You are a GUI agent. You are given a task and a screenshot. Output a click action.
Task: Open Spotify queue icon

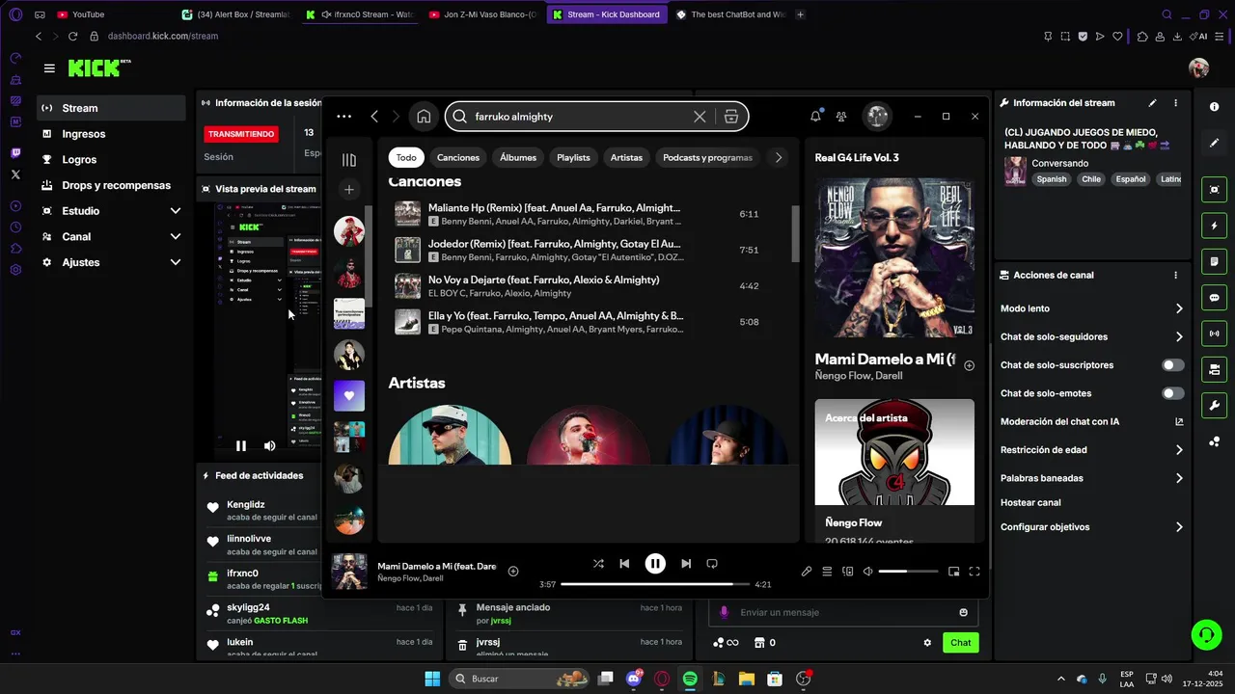(x=827, y=572)
